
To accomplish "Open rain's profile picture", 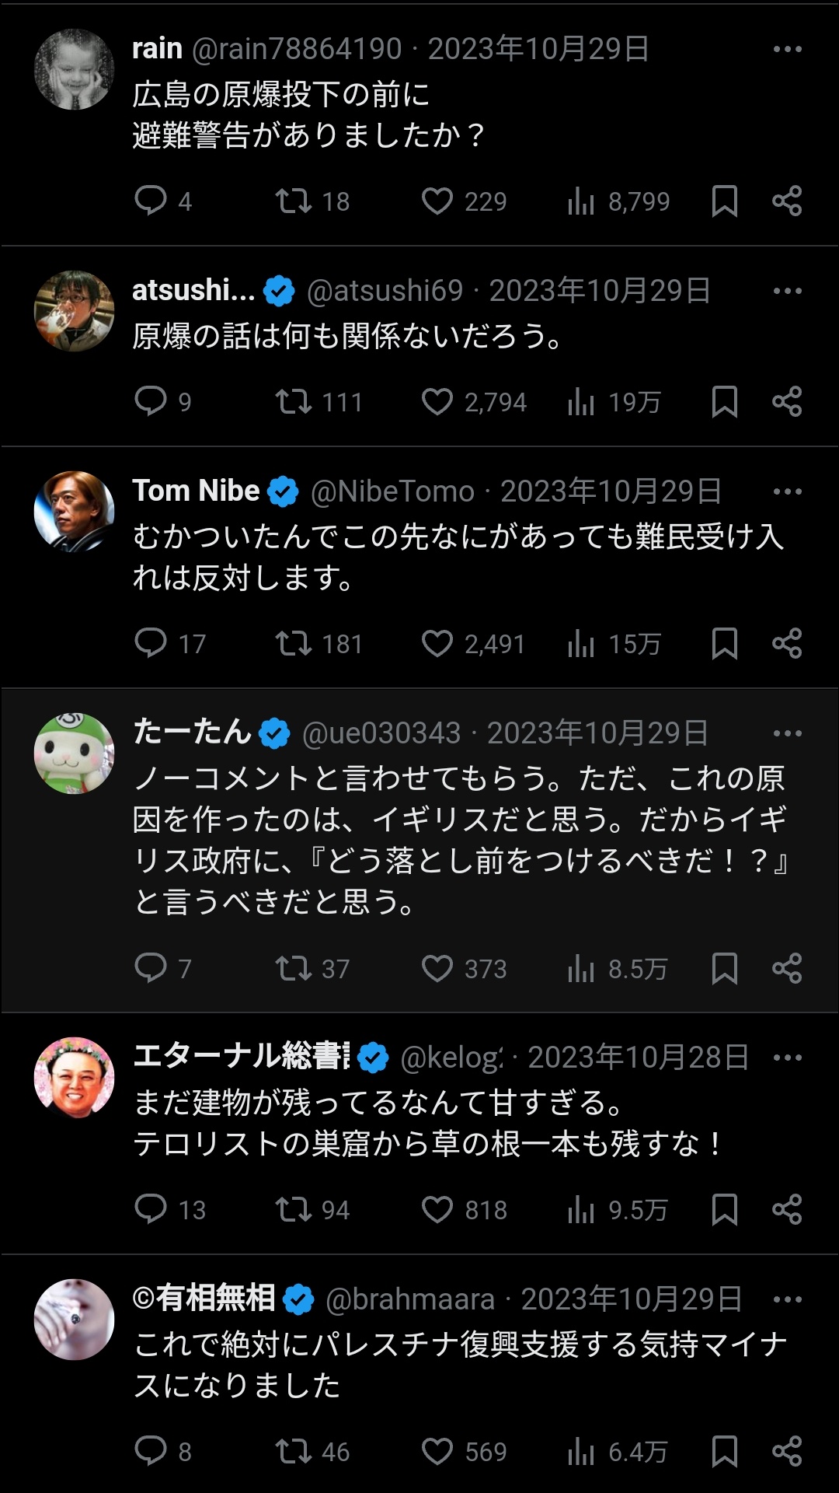I will coord(75,69).
